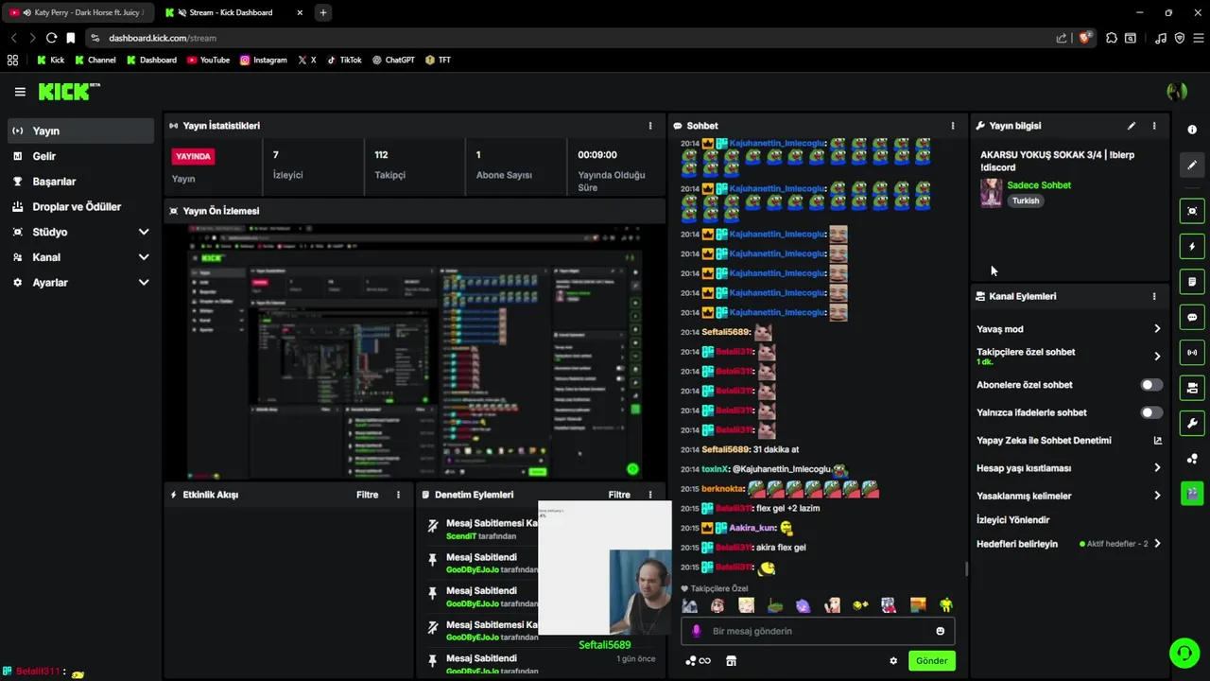This screenshot has width=1210, height=681.
Task: Click the Bir mesaj gönderin chat input
Action: [818, 631]
